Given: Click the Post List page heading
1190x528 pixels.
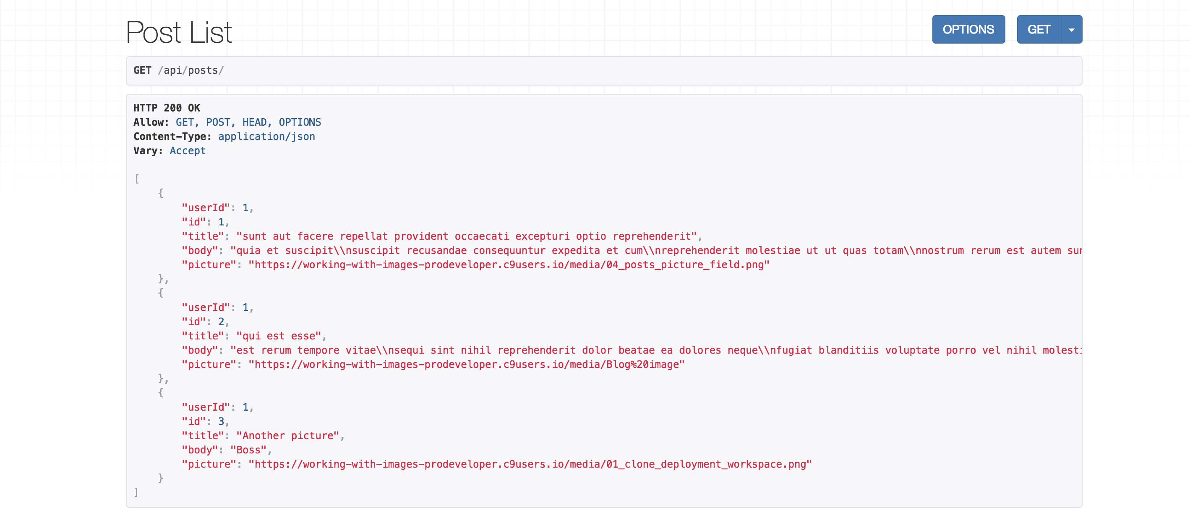Looking at the screenshot, I should tap(178, 32).
